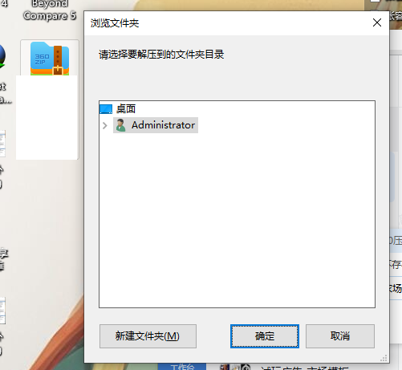Click the 试玩广告 text behind dialog bottom

[282, 368]
